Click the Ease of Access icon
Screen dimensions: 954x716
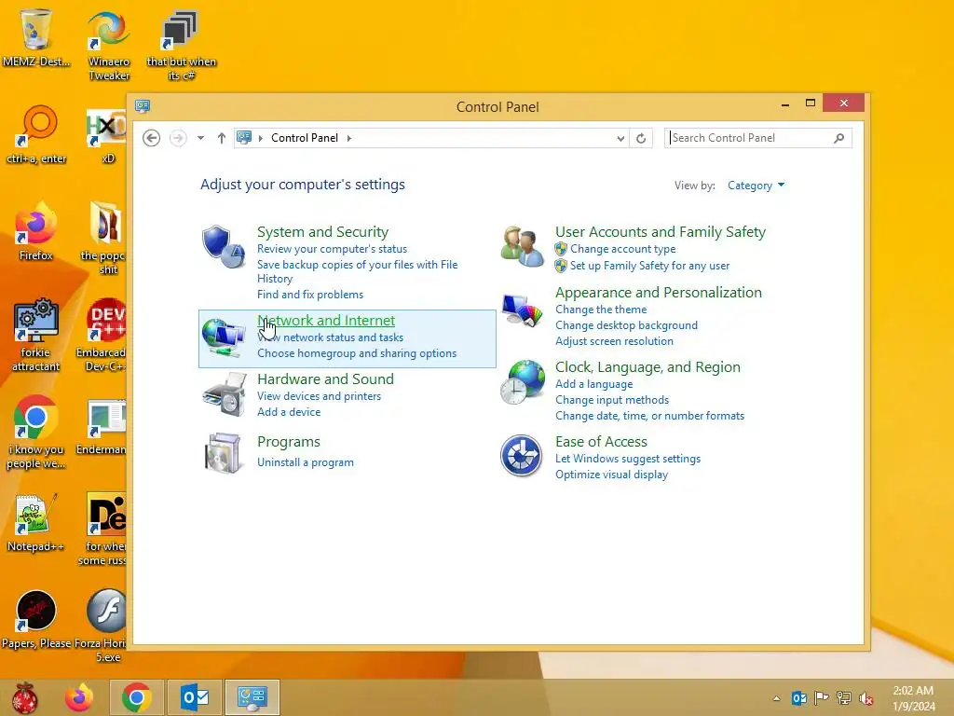522,455
